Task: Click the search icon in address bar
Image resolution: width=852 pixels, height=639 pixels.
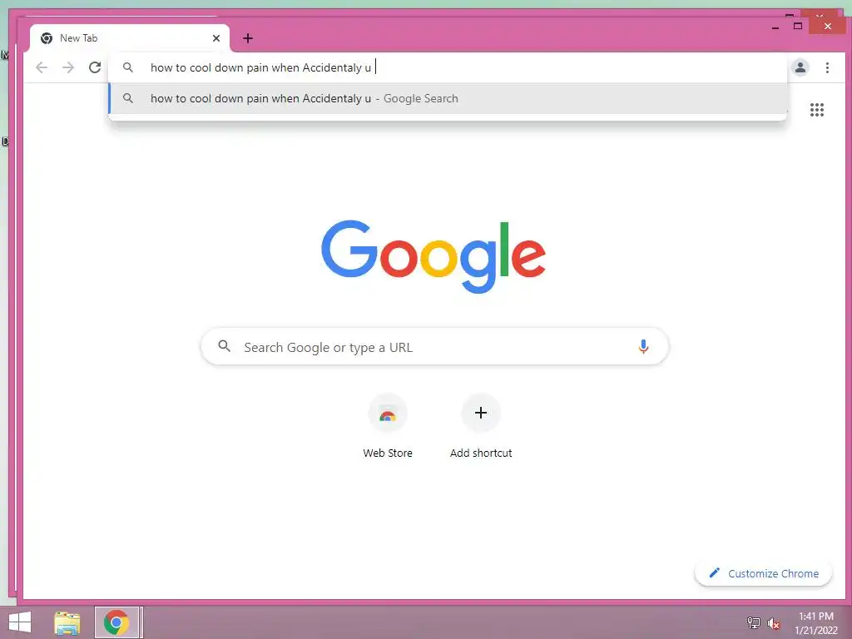Action: [x=127, y=67]
